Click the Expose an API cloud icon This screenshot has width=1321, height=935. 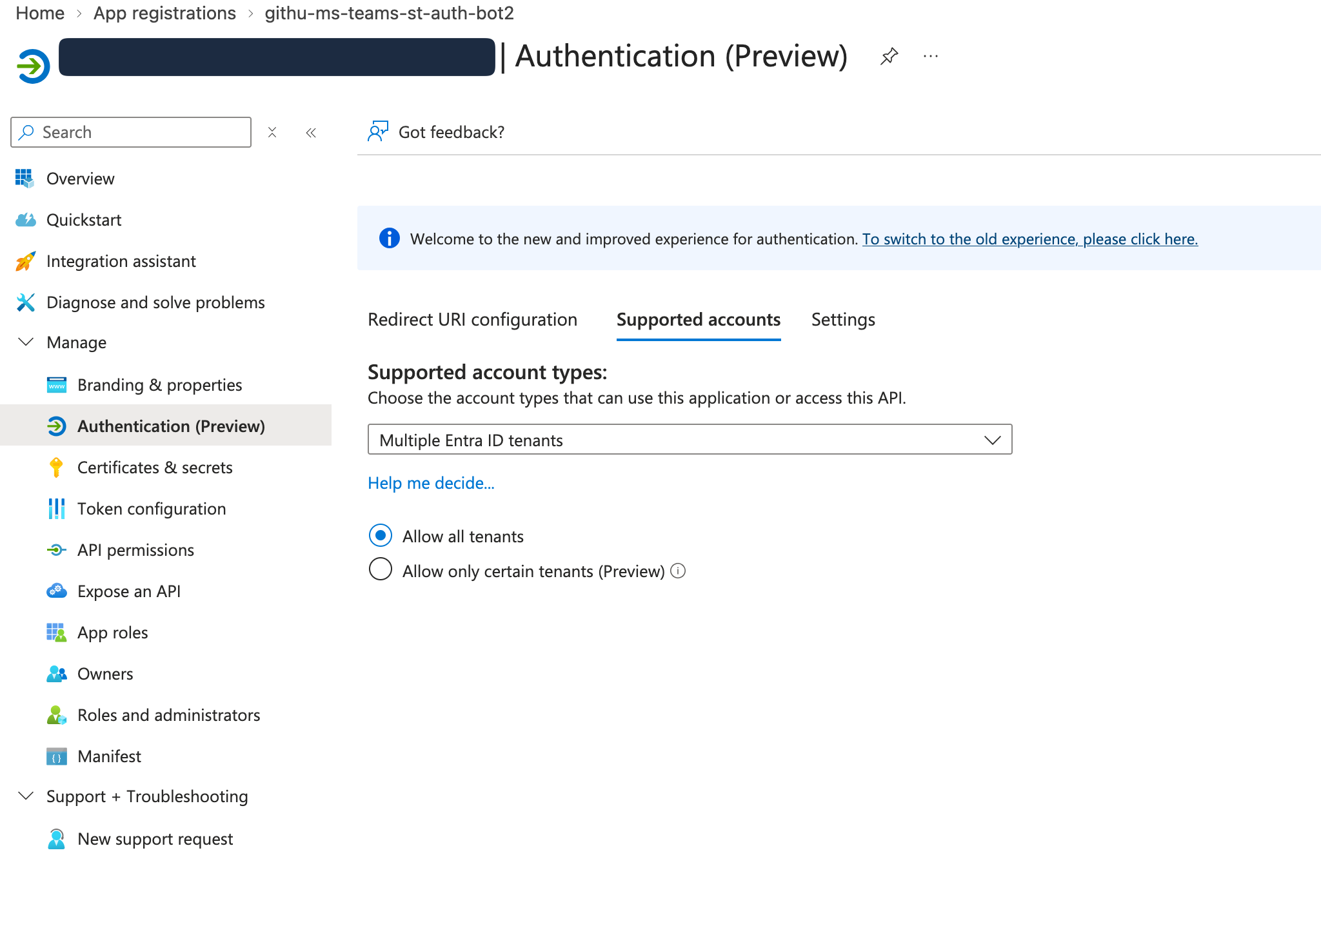[x=57, y=591]
